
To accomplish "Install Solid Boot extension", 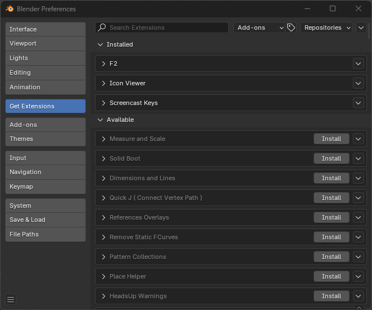I will coord(332,158).
